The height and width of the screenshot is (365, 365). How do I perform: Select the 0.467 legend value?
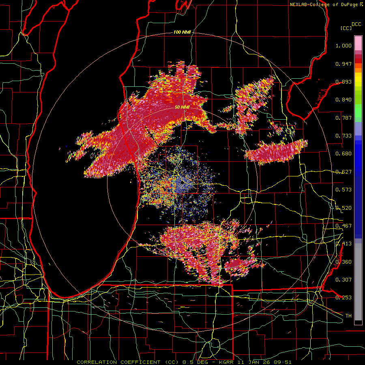tap(344, 226)
